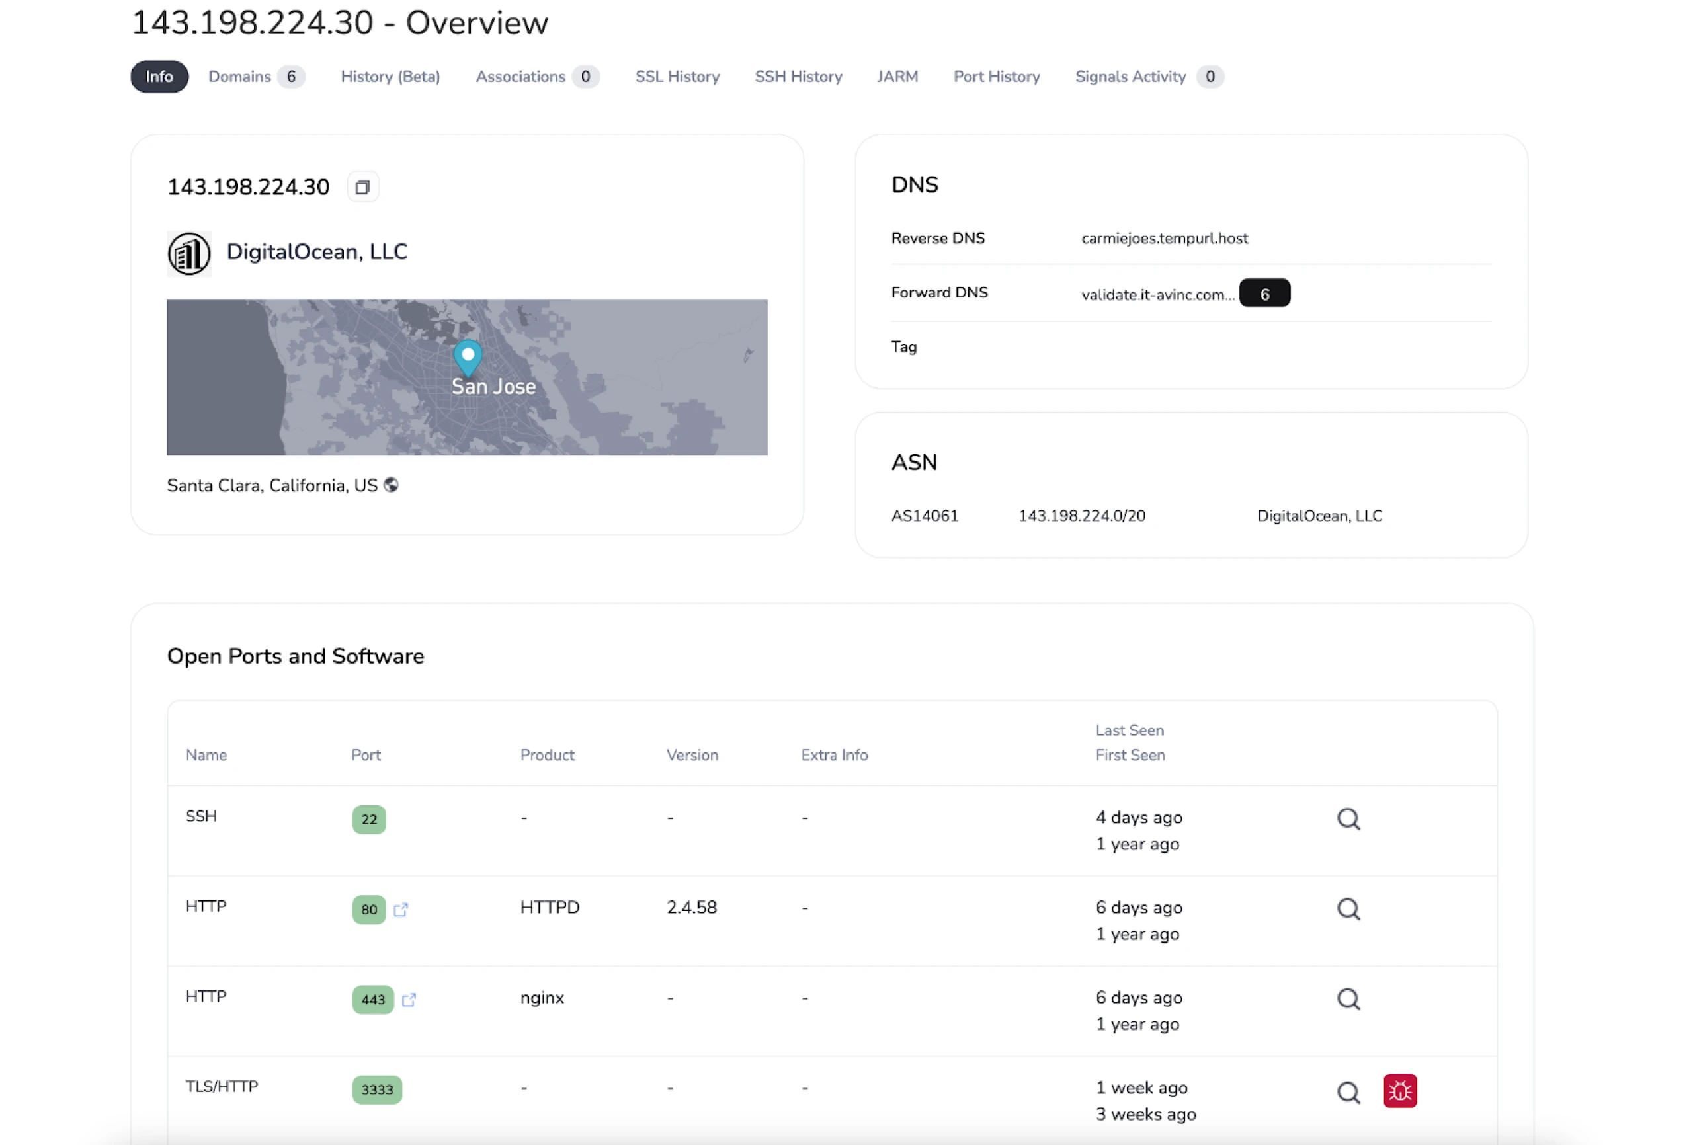This screenshot has width=1693, height=1145.
Task: Click the global/world icon next to location
Action: click(x=393, y=485)
